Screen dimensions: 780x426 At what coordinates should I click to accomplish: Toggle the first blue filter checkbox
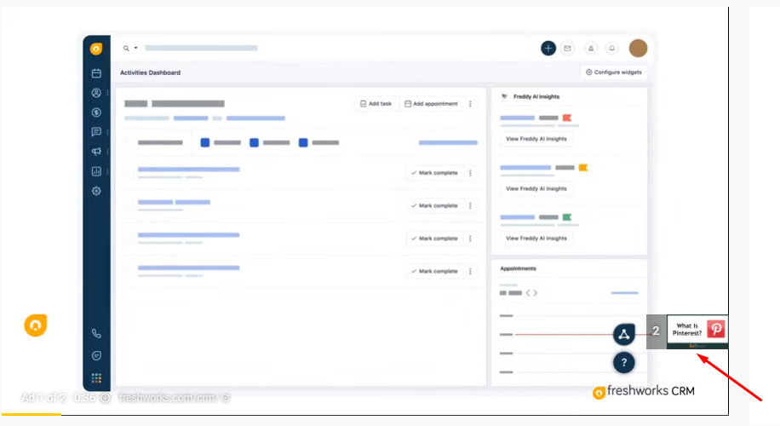point(205,142)
